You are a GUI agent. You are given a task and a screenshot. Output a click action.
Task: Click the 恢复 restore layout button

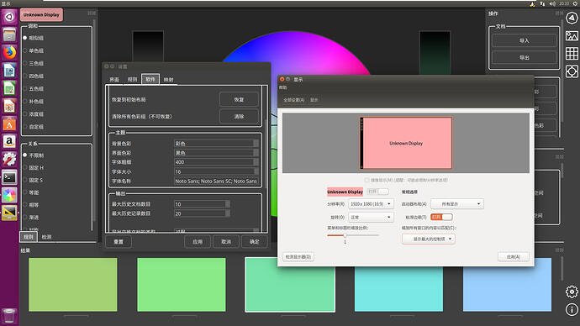coord(239,99)
